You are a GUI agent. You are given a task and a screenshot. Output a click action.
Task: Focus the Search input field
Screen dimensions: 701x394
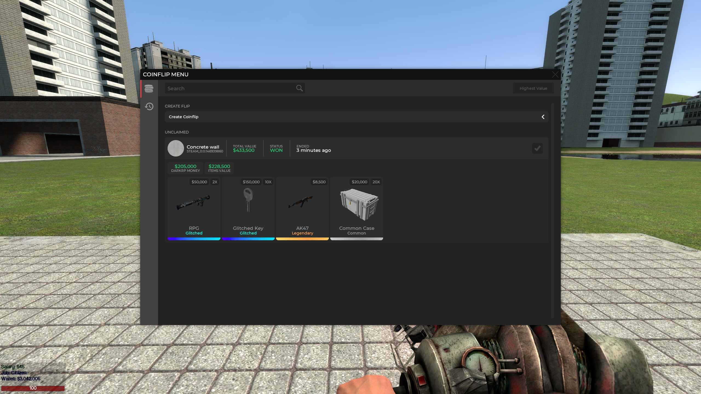coord(235,88)
